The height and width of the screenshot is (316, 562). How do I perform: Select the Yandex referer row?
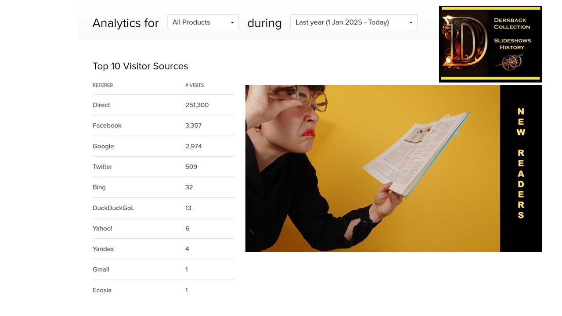point(103,249)
